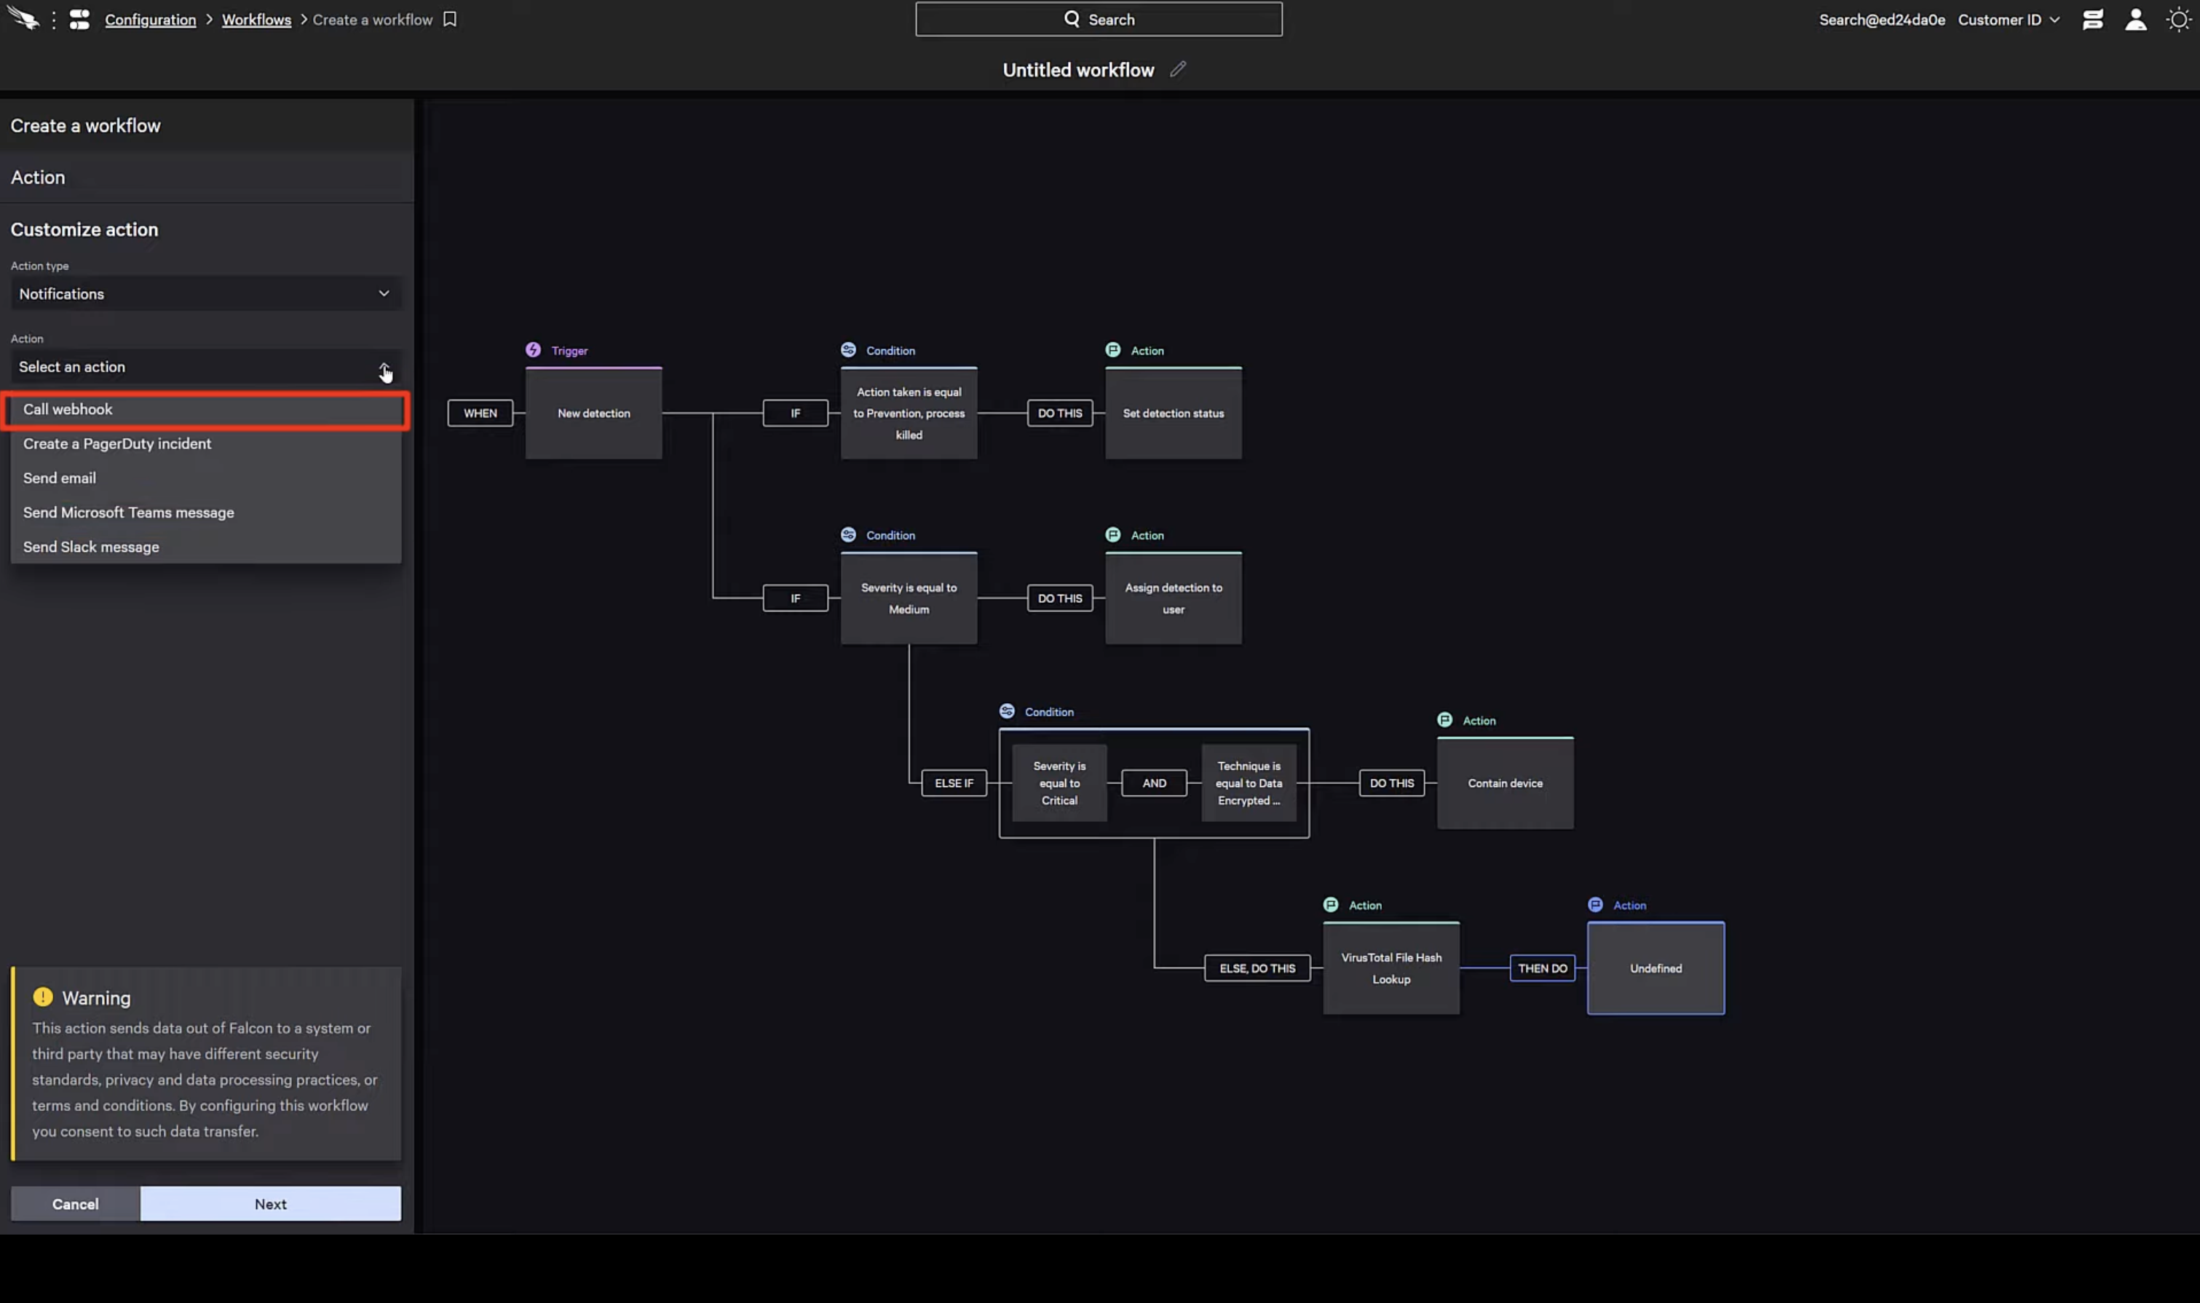Click the pencil icon to rename workflow
This screenshot has height=1303, width=2200.
(x=1178, y=69)
